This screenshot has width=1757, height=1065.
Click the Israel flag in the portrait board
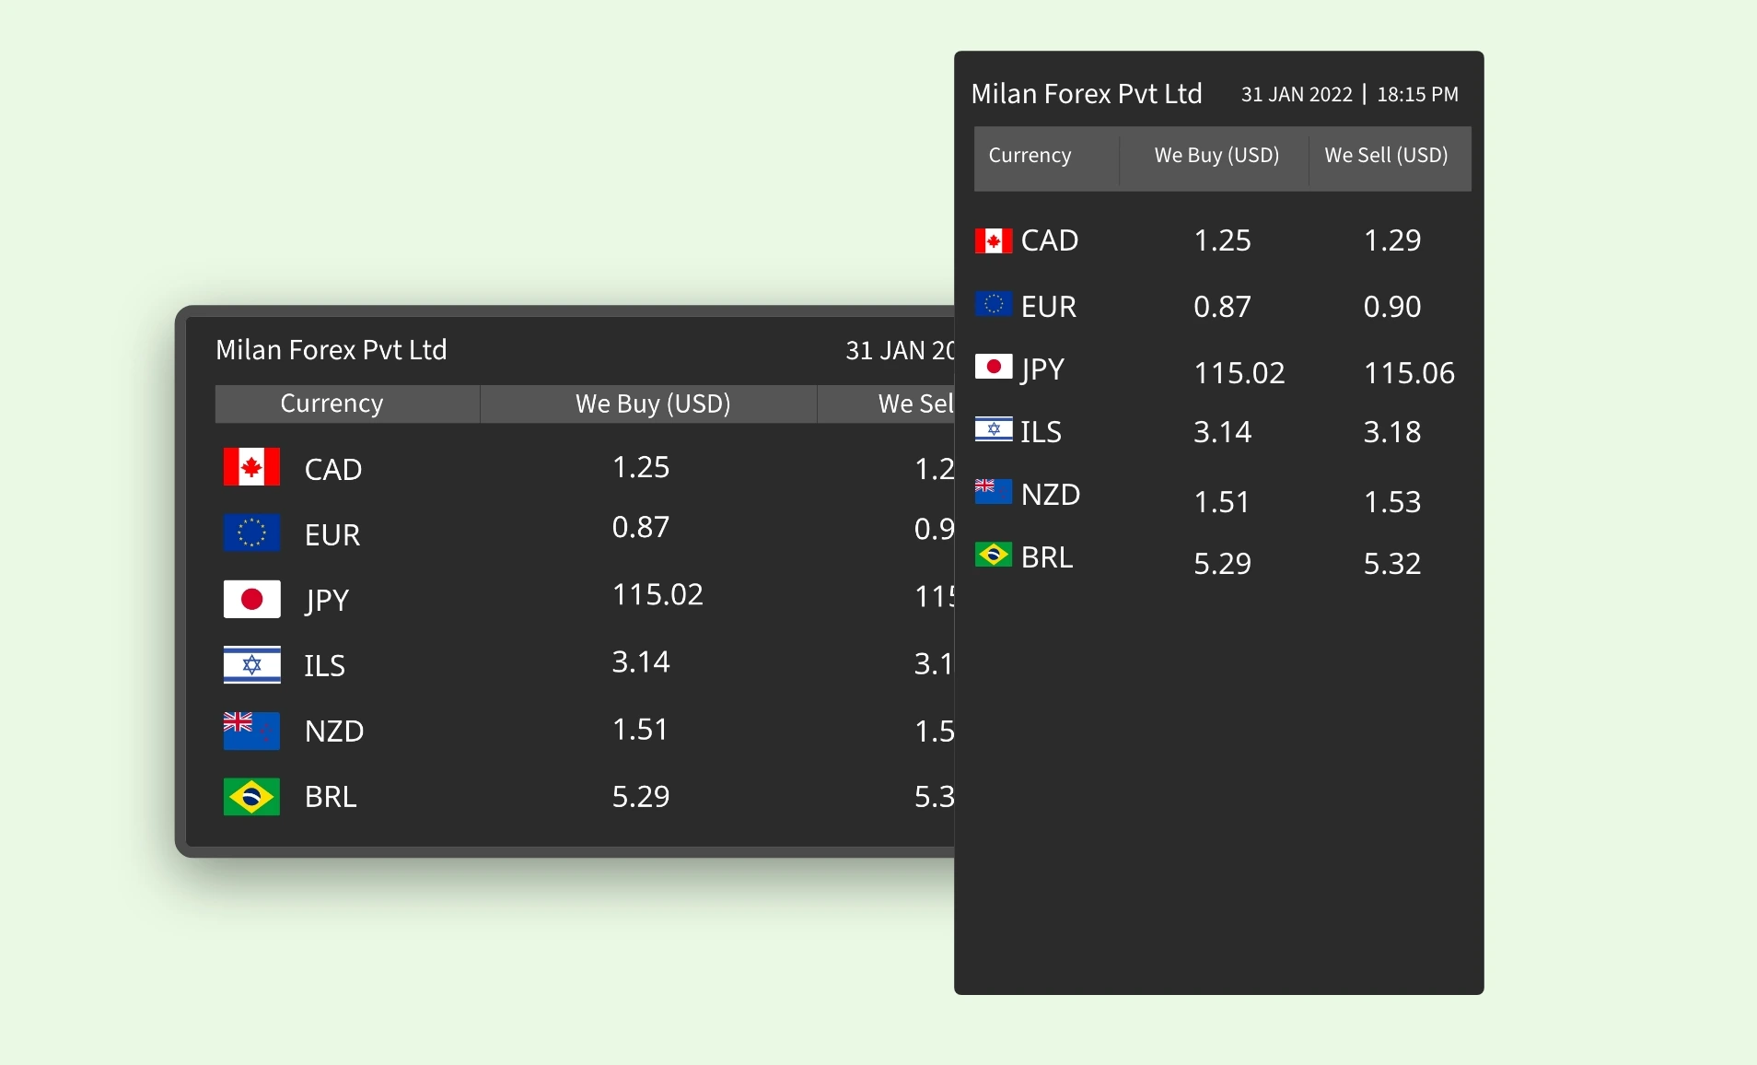coord(994,428)
